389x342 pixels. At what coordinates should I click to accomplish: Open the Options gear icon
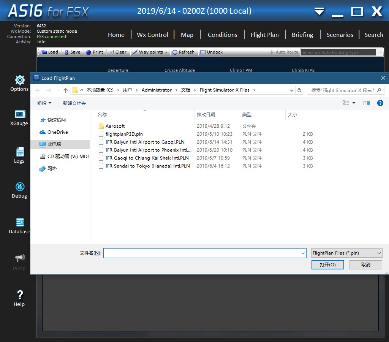tap(20, 80)
